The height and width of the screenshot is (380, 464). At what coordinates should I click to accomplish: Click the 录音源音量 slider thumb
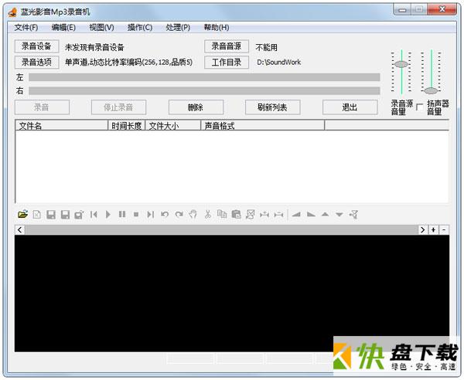[x=401, y=64]
